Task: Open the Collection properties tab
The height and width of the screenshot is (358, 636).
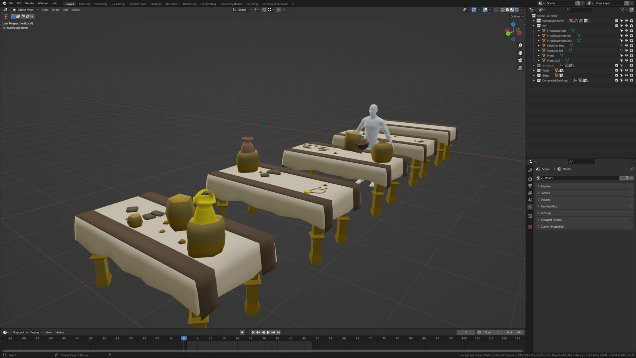Action: [x=530, y=216]
